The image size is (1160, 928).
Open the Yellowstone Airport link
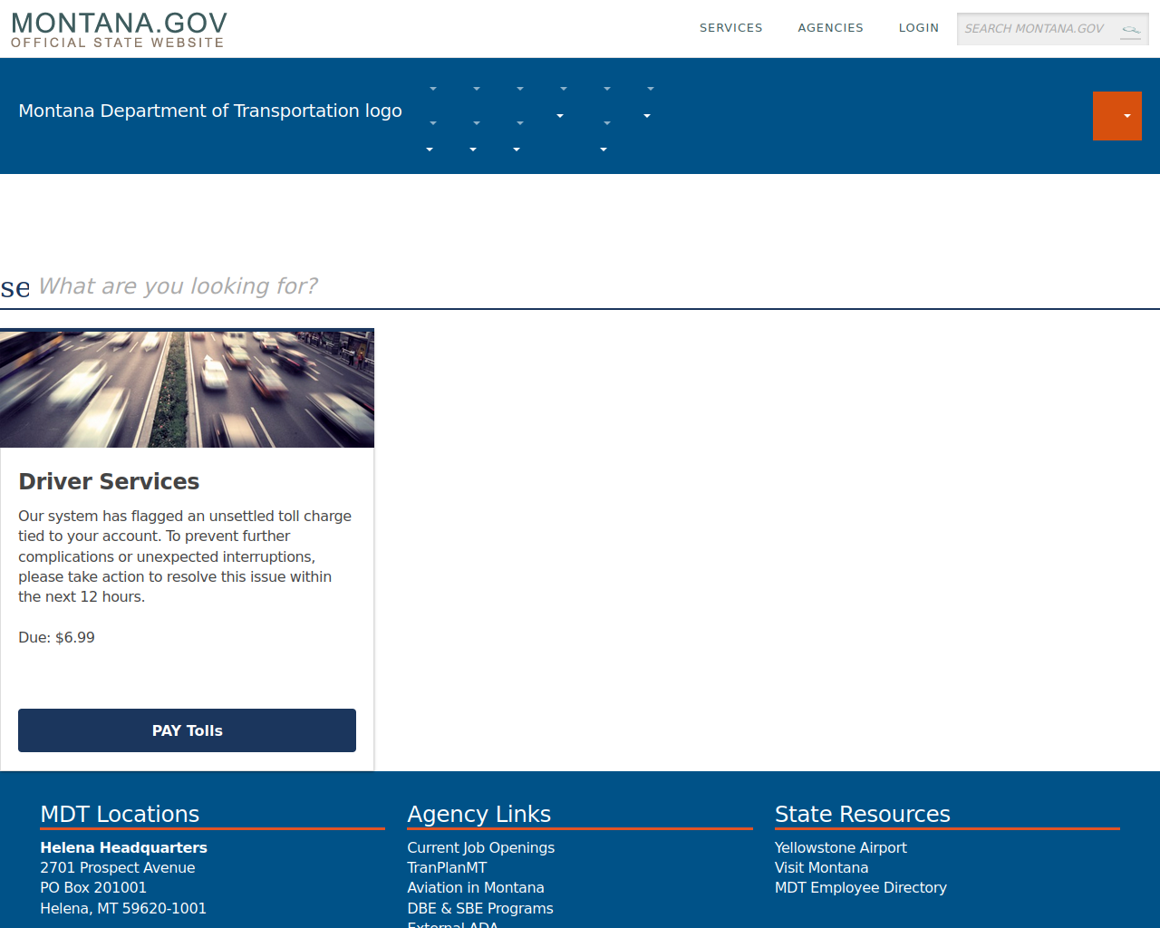point(840,847)
